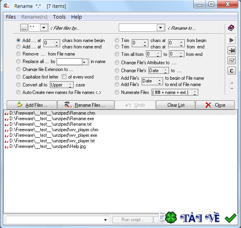The width and height of the screenshot is (241, 228).
Task: Click the browse folder ellipsis button
Action: click(24, 28)
